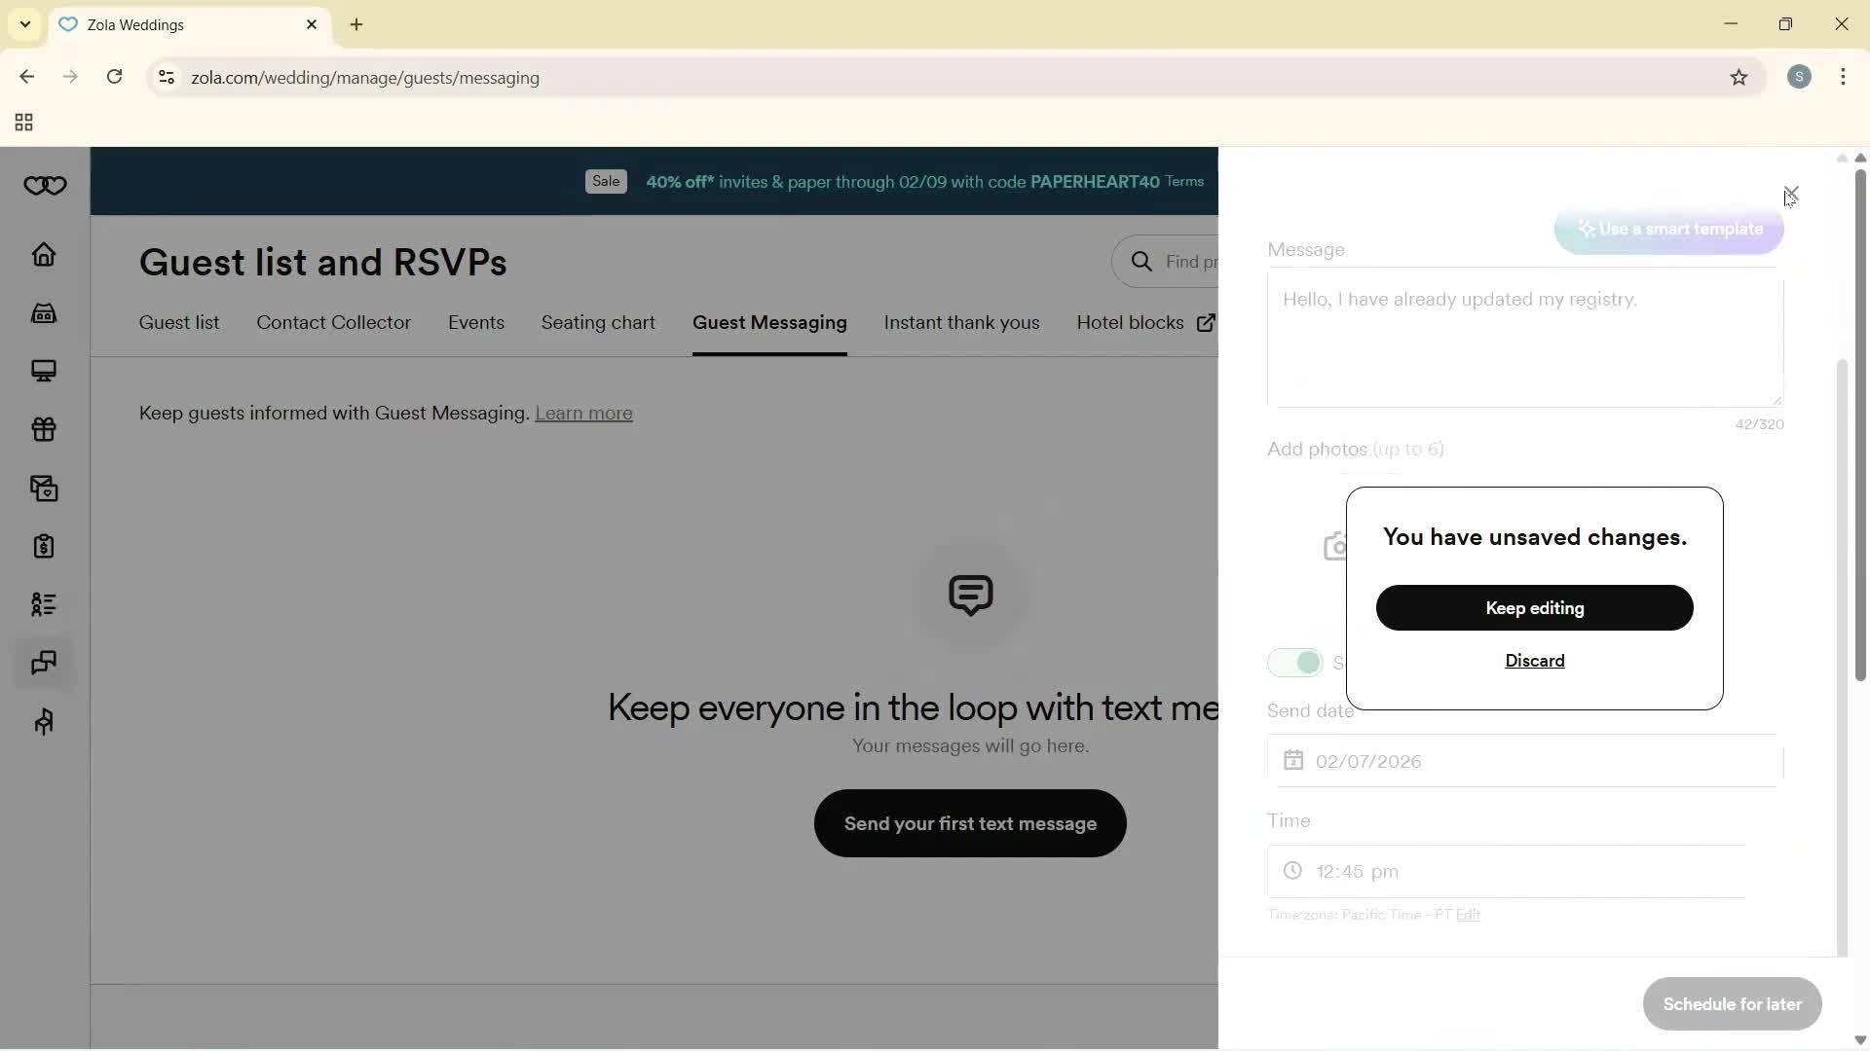Click the Keep editing button
Image resolution: width=1870 pixels, height=1051 pixels.
coord(1534,608)
